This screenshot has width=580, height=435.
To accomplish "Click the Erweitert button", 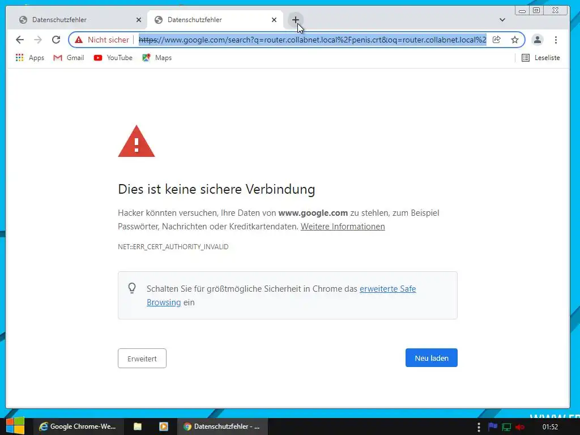I will coord(142,359).
